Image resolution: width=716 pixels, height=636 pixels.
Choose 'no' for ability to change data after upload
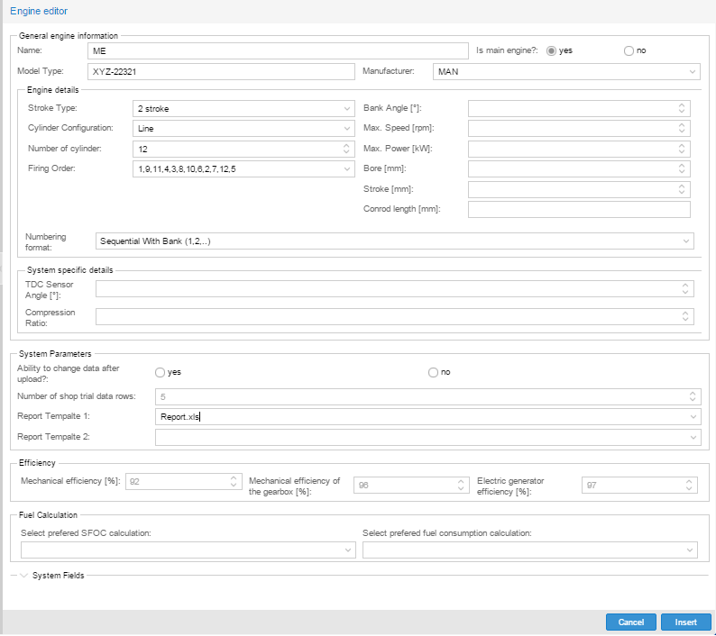433,373
